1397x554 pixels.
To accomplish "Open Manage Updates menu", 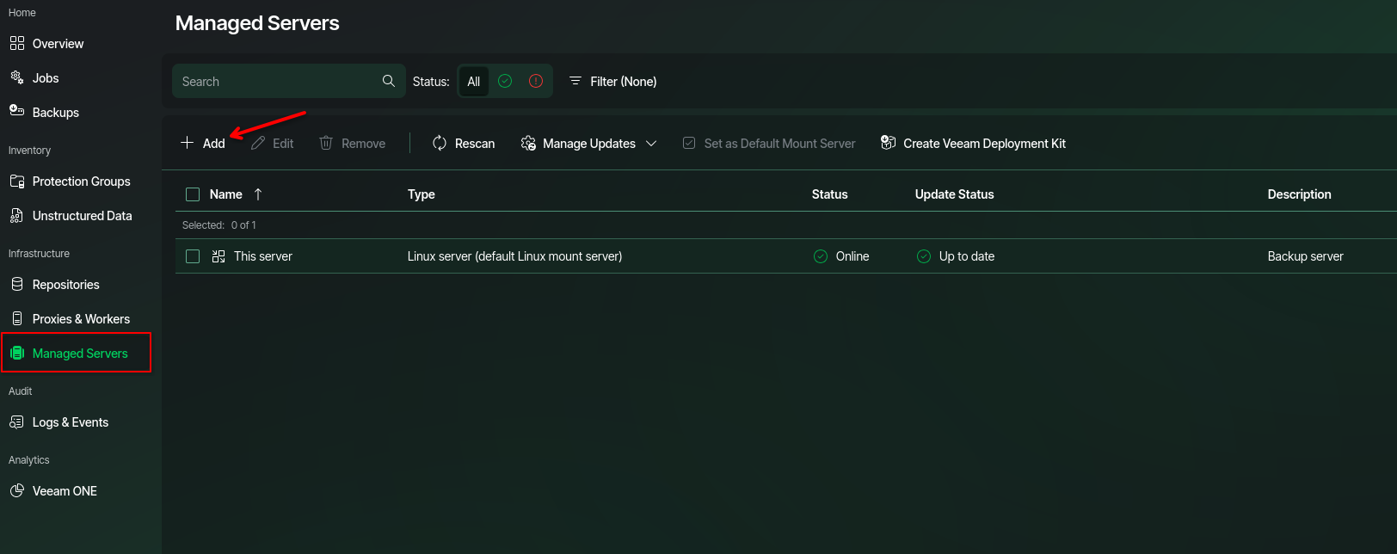I will pyautogui.click(x=589, y=144).
